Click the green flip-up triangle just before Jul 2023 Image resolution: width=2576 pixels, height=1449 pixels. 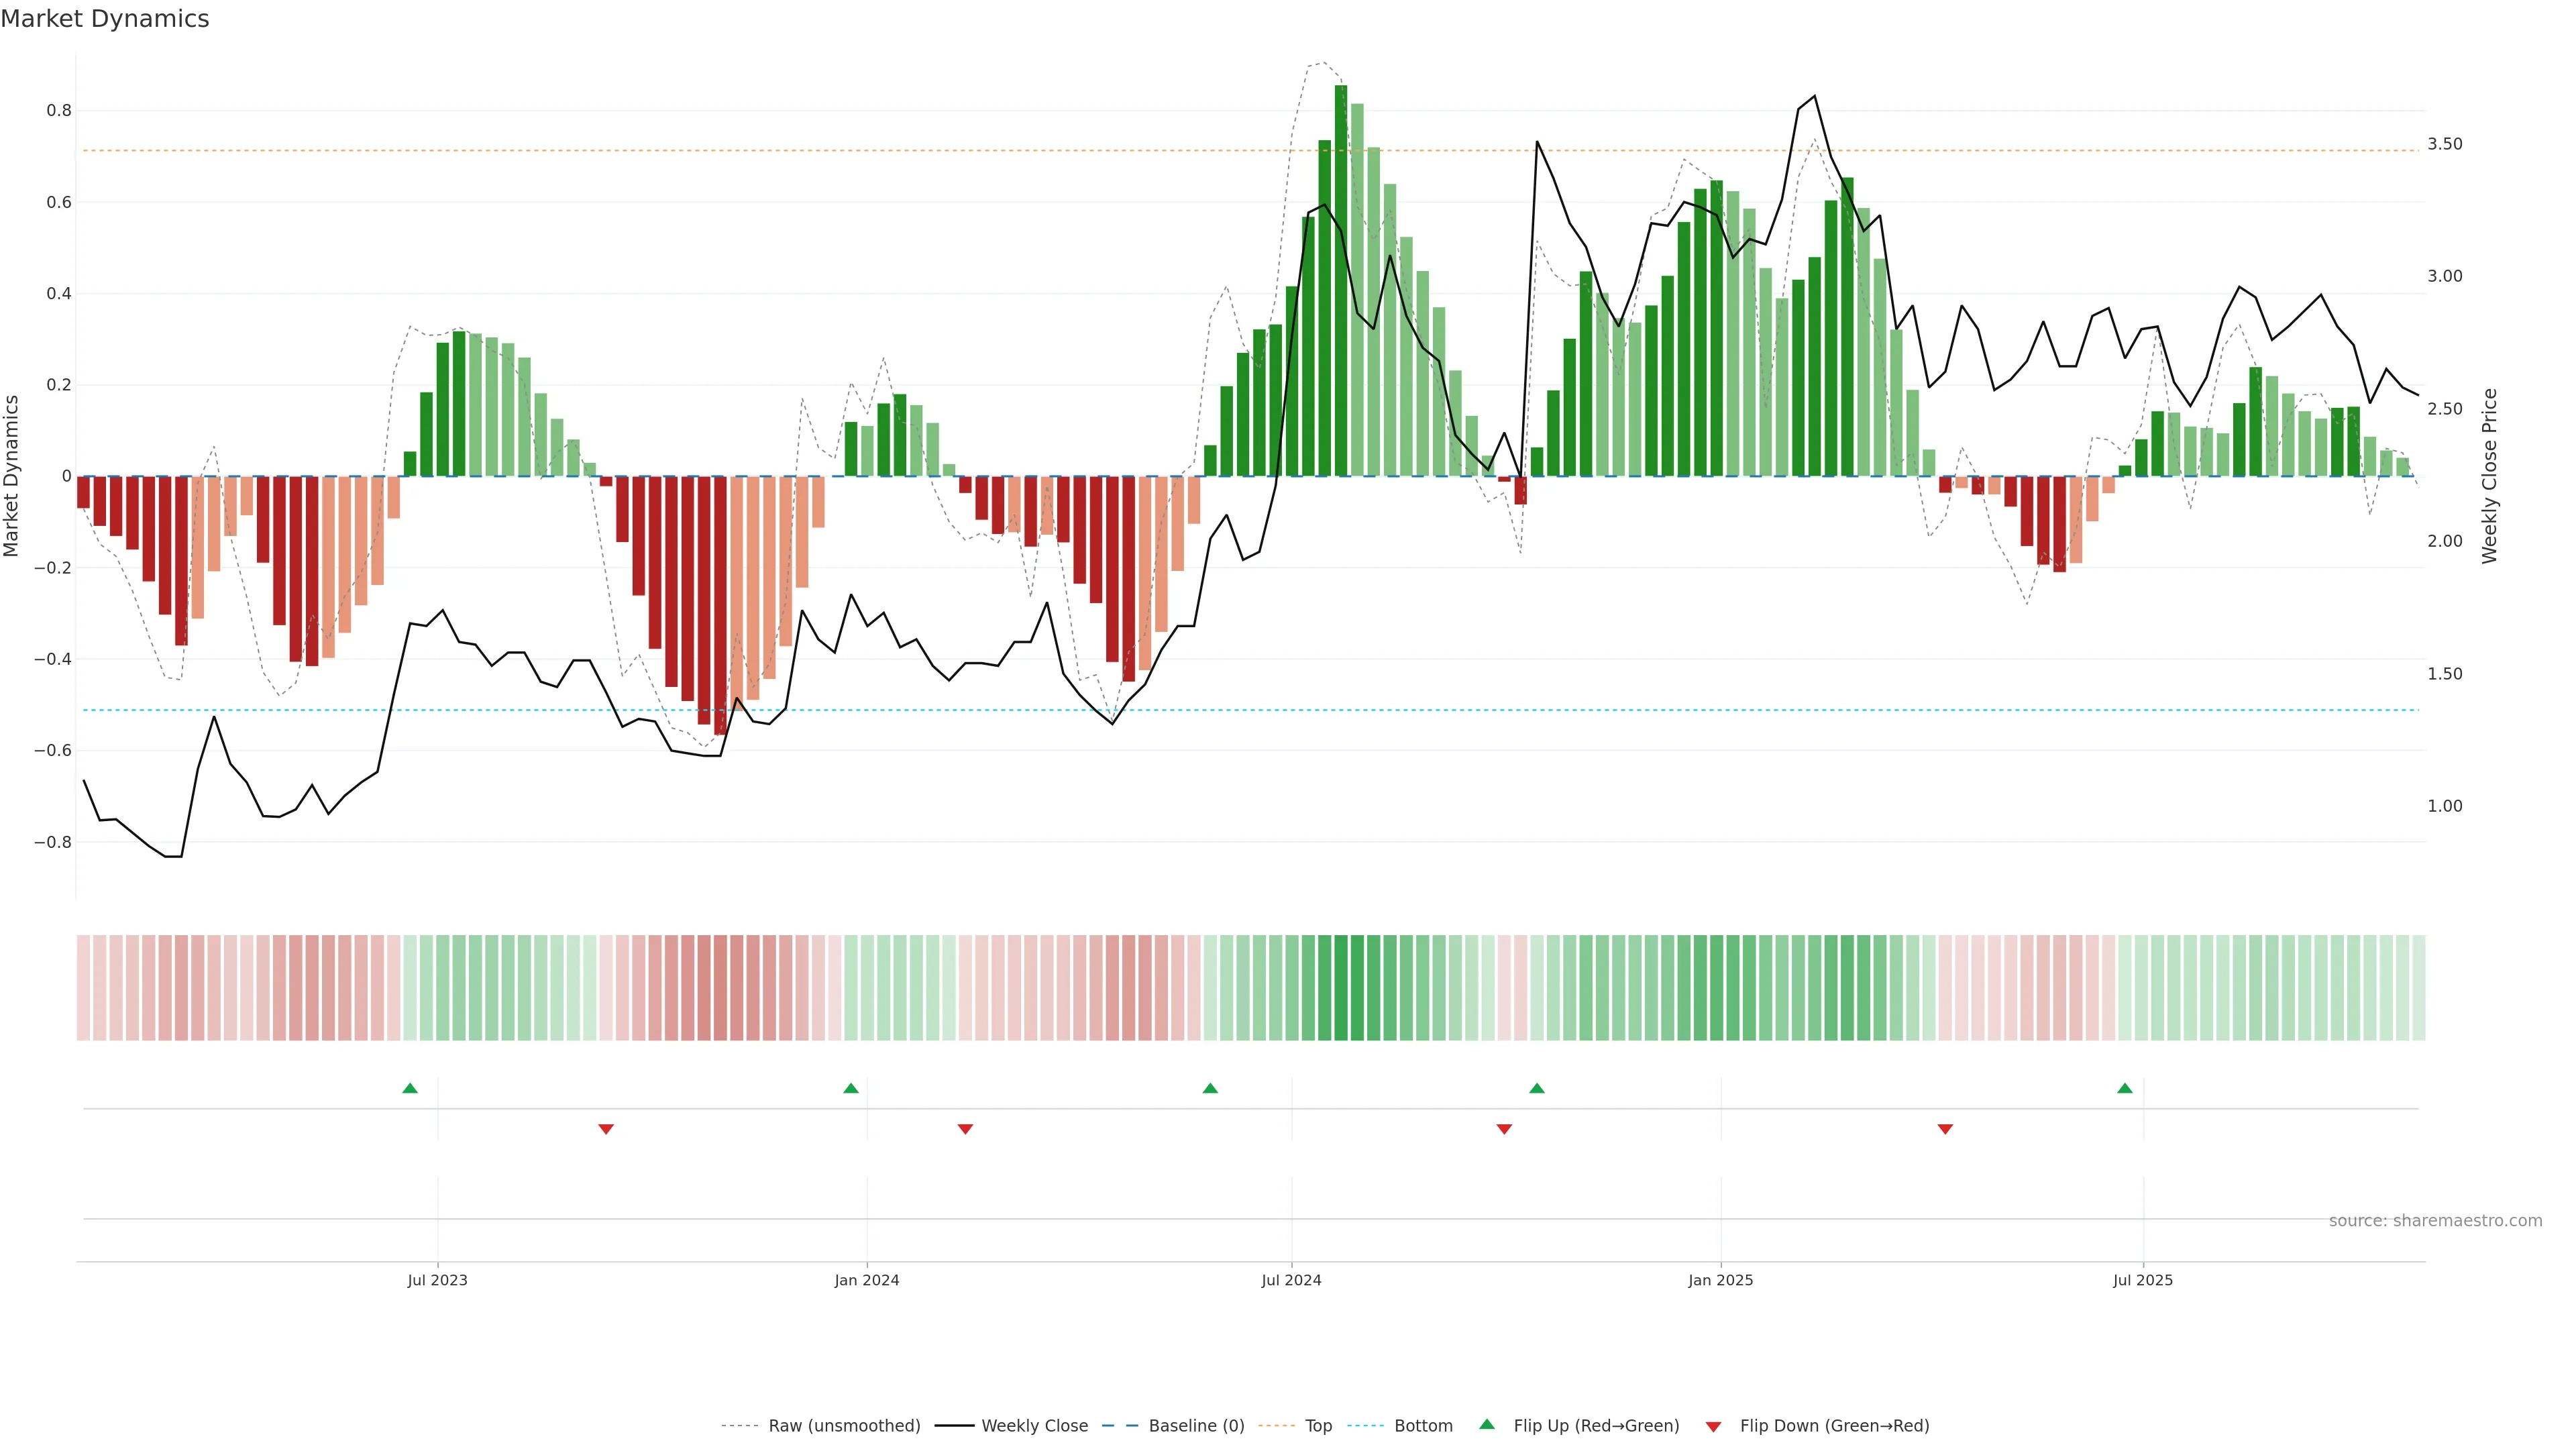(x=410, y=1088)
